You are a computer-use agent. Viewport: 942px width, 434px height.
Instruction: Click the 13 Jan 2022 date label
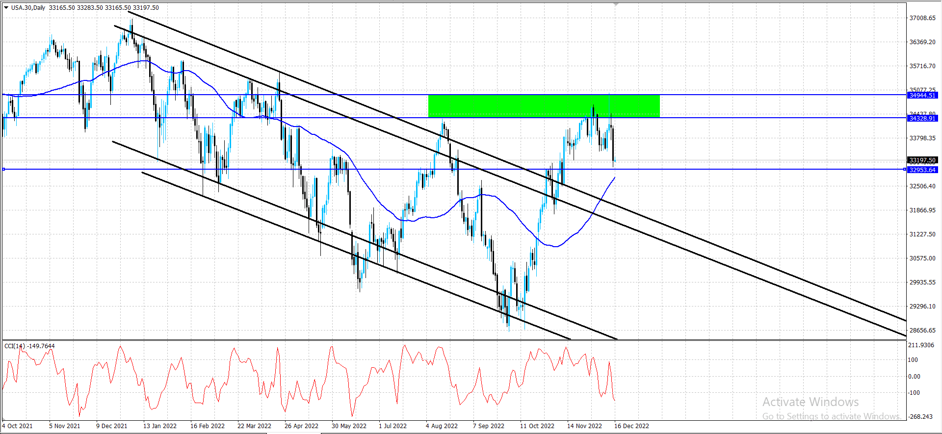pyautogui.click(x=159, y=426)
